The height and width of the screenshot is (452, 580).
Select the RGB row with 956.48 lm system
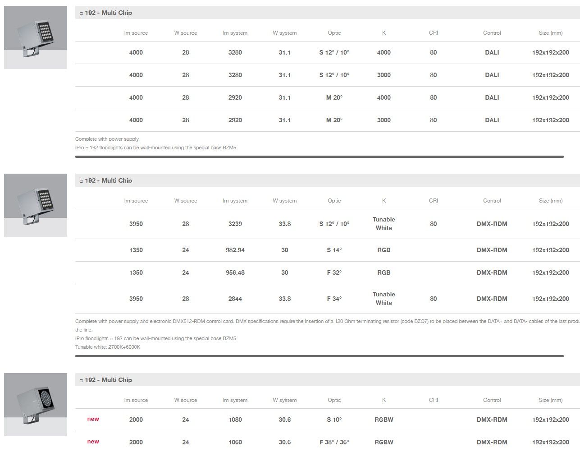click(x=235, y=272)
